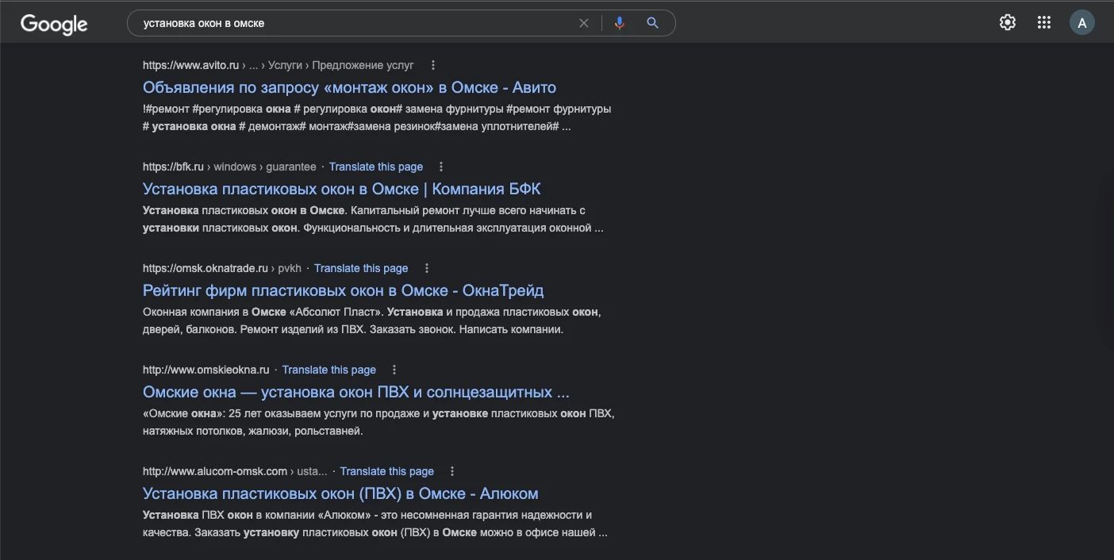Submit search with magnifier icon

click(x=652, y=23)
